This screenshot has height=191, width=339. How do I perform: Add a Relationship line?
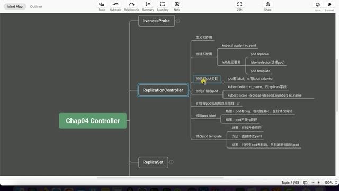pyautogui.click(x=131, y=6)
